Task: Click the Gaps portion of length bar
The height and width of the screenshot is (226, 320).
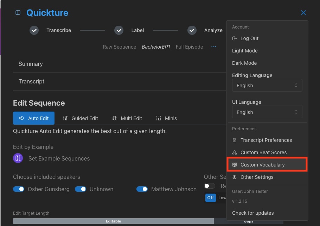Action: pyautogui.click(x=248, y=221)
